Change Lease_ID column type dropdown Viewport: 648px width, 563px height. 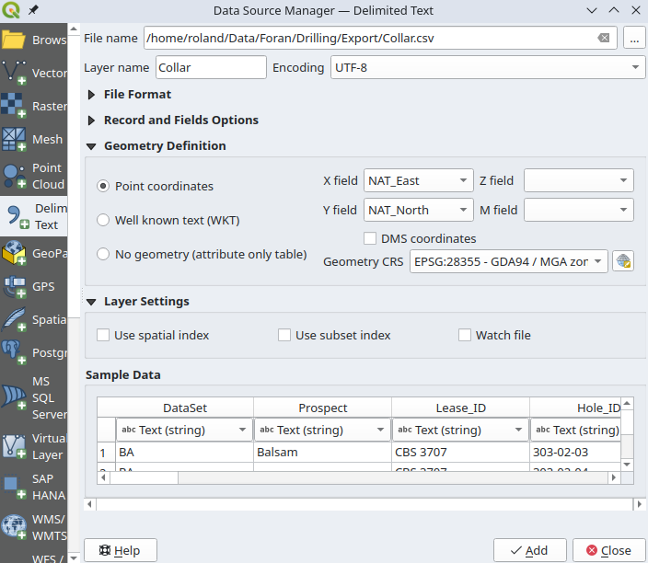[x=460, y=430]
